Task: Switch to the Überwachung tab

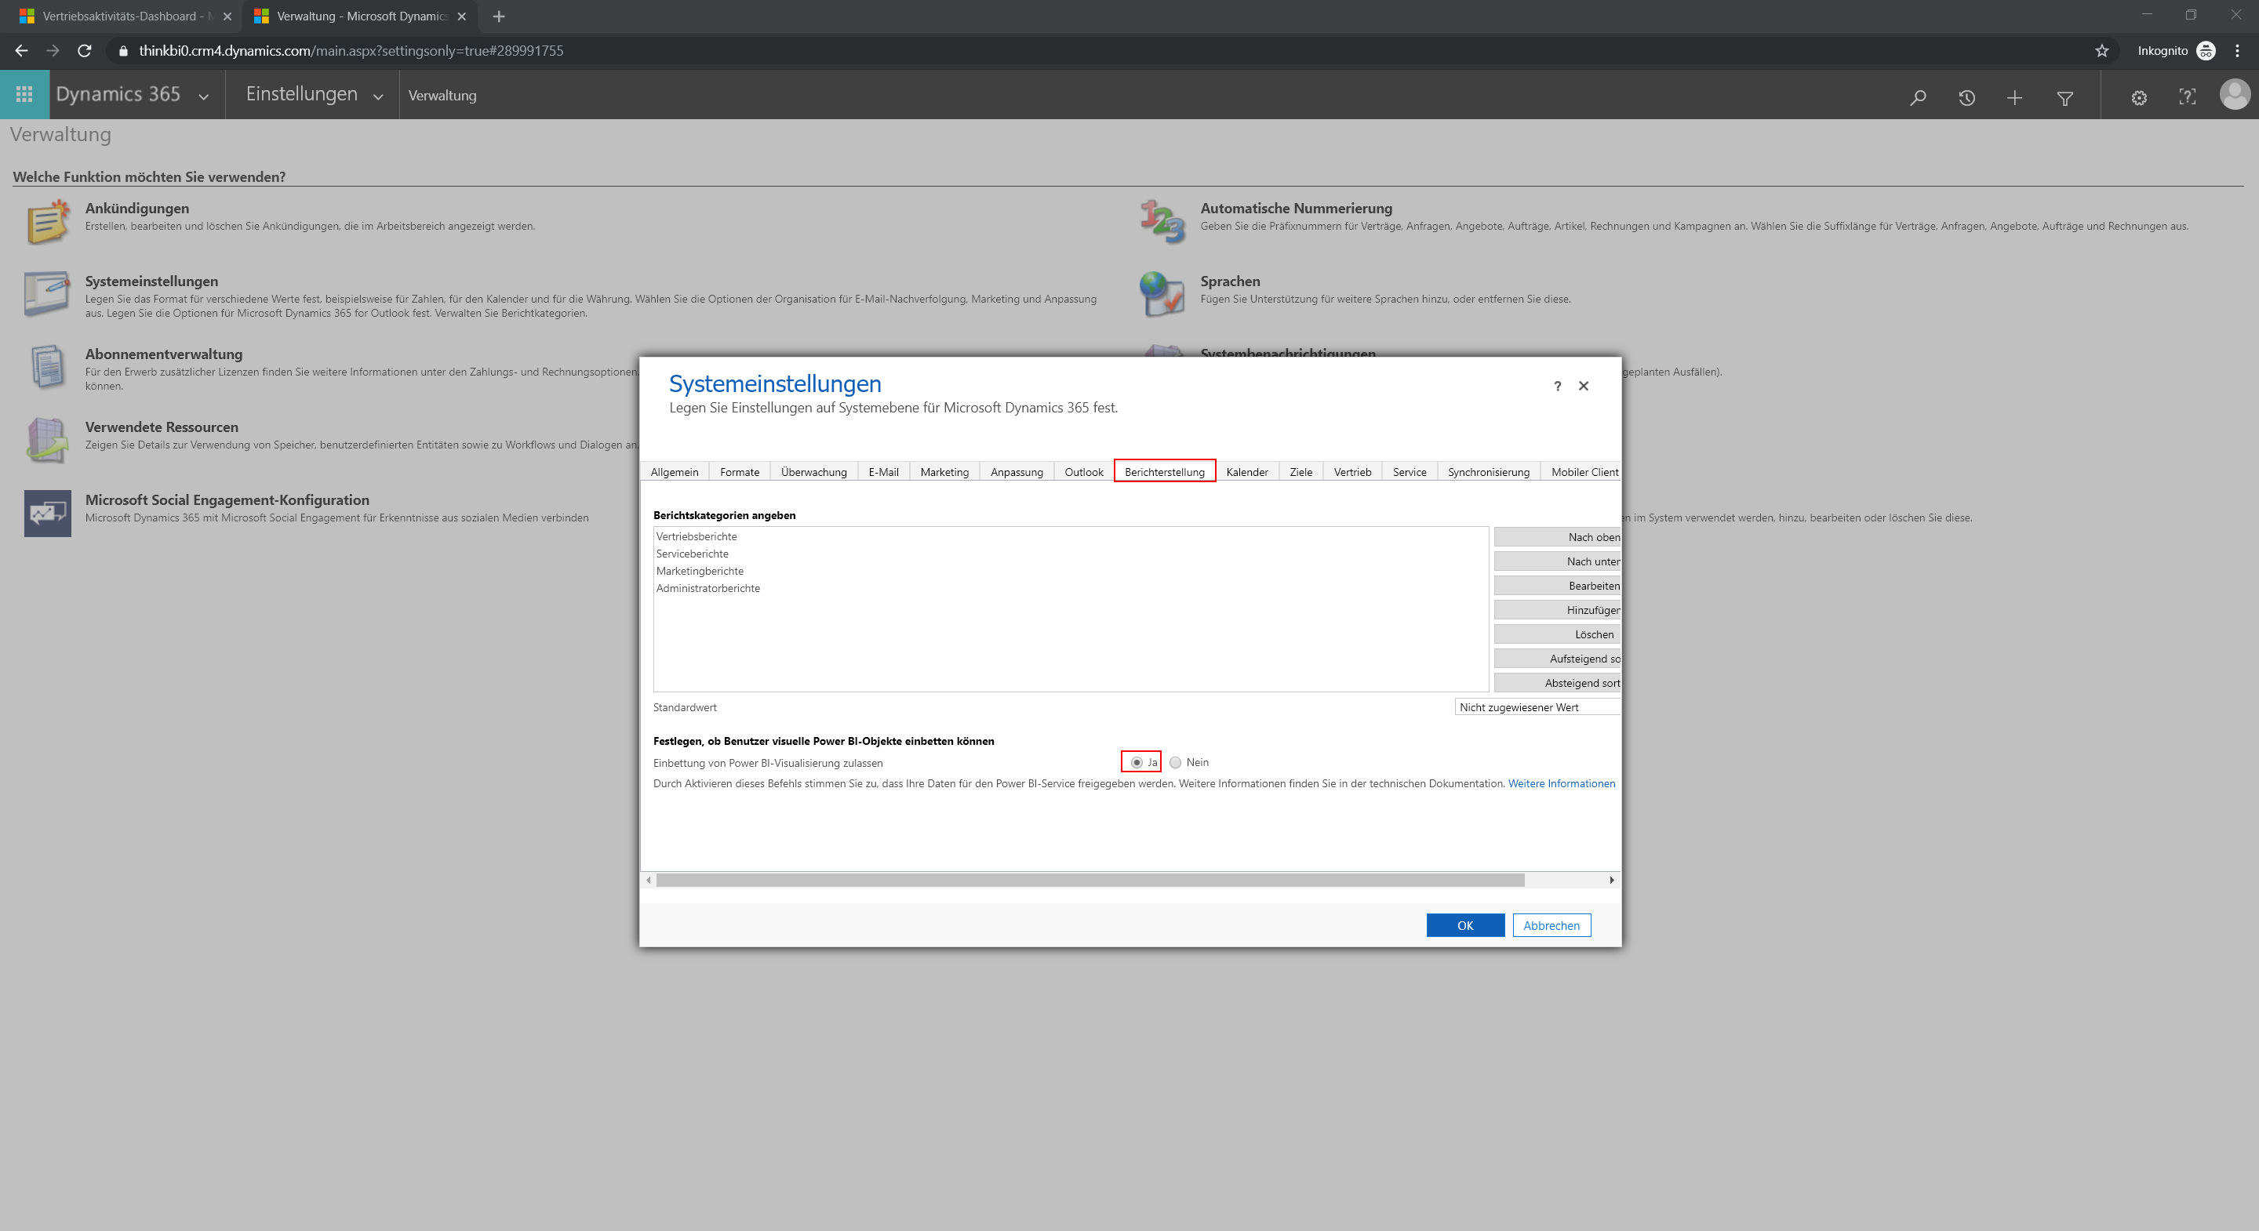Action: tap(814, 472)
